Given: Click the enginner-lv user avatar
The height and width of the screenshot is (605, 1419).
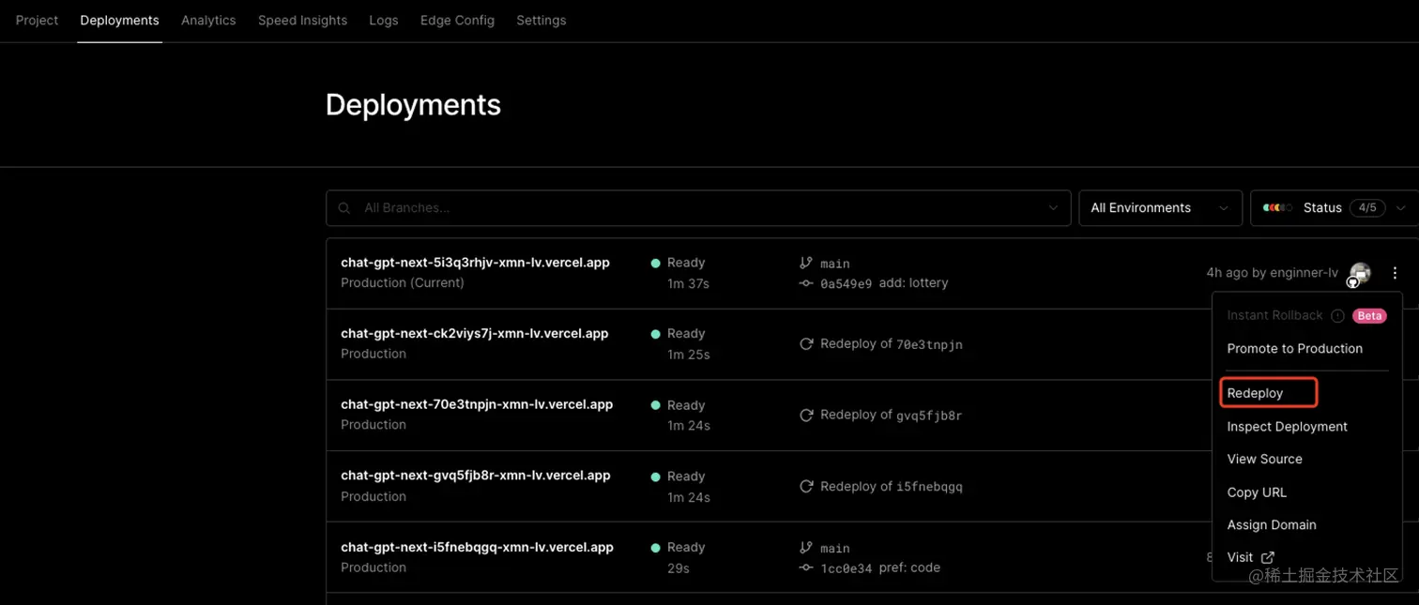Looking at the screenshot, I should [x=1359, y=274].
